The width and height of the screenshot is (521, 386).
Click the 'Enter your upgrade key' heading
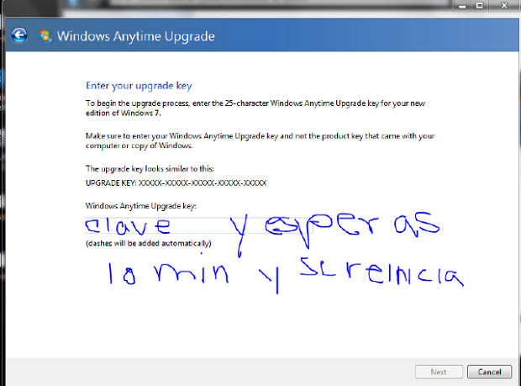point(139,86)
